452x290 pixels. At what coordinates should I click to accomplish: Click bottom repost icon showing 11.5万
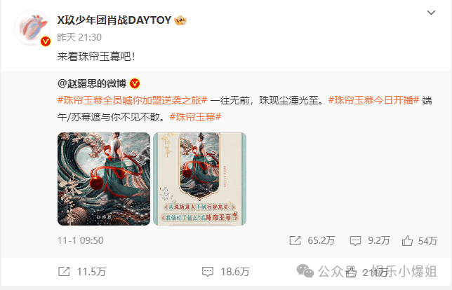64,272
